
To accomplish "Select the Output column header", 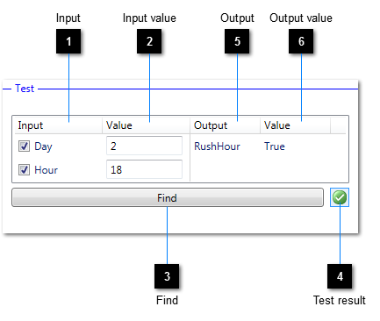I will (225, 125).
